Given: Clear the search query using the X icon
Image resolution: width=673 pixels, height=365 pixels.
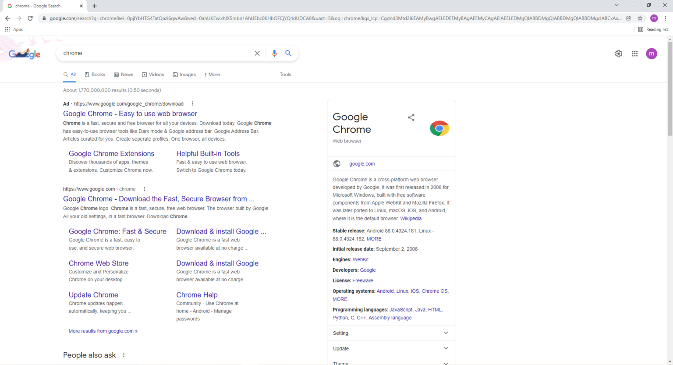Looking at the screenshot, I should tap(257, 53).
